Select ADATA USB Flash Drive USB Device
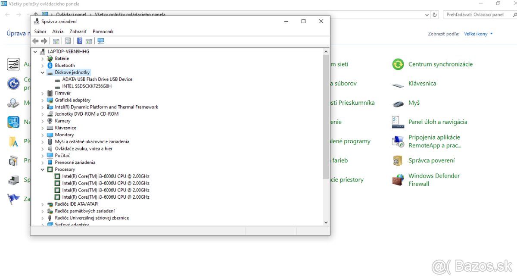This screenshot has height=279, width=517. [97, 79]
